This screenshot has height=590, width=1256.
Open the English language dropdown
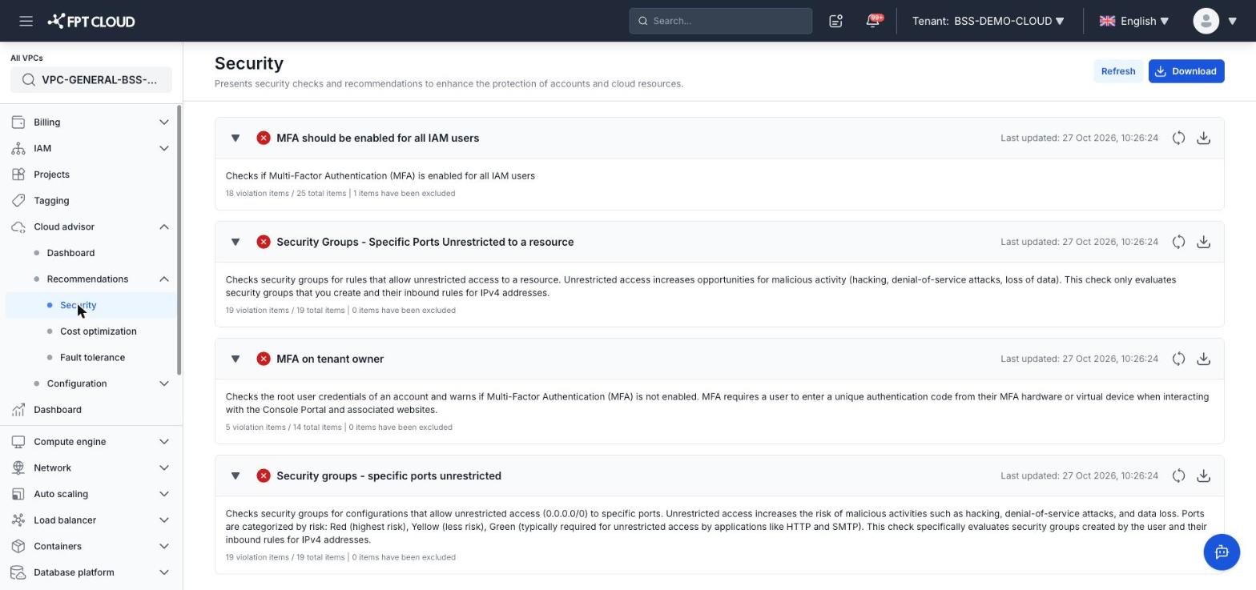[1134, 21]
